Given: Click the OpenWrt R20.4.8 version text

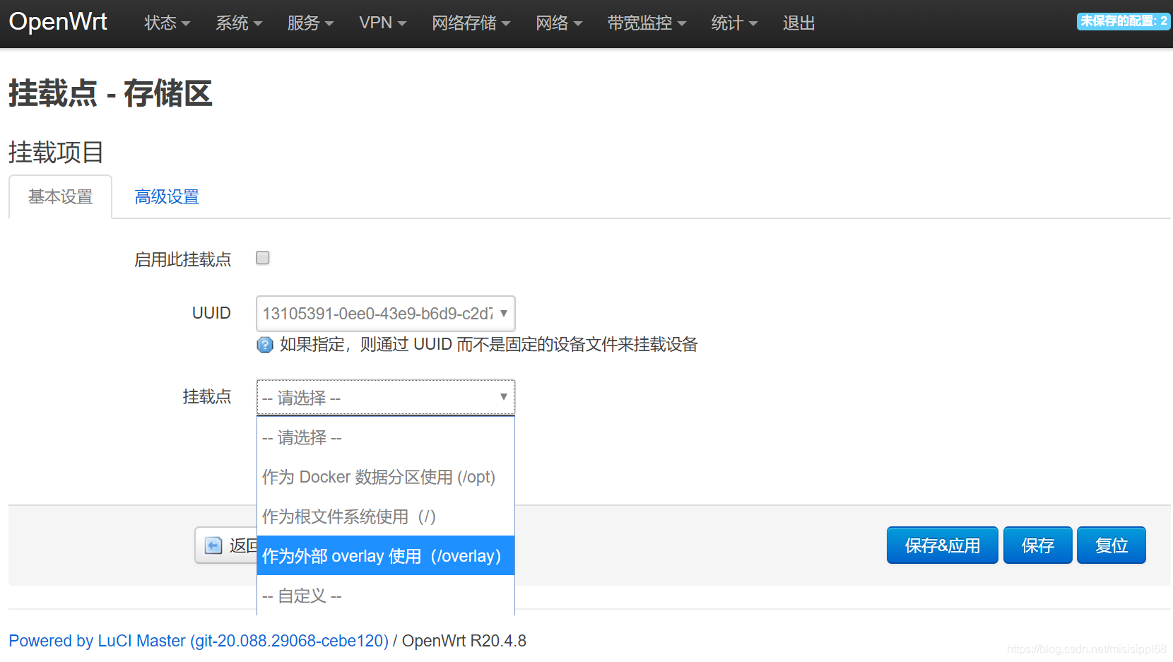Looking at the screenshot, I should (x=464, y=641).
